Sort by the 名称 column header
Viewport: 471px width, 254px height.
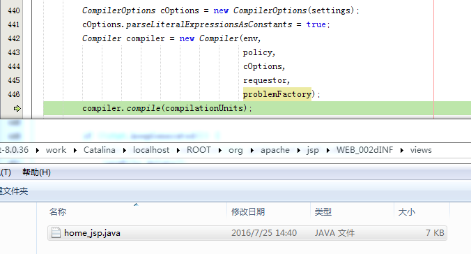point(58,212)
